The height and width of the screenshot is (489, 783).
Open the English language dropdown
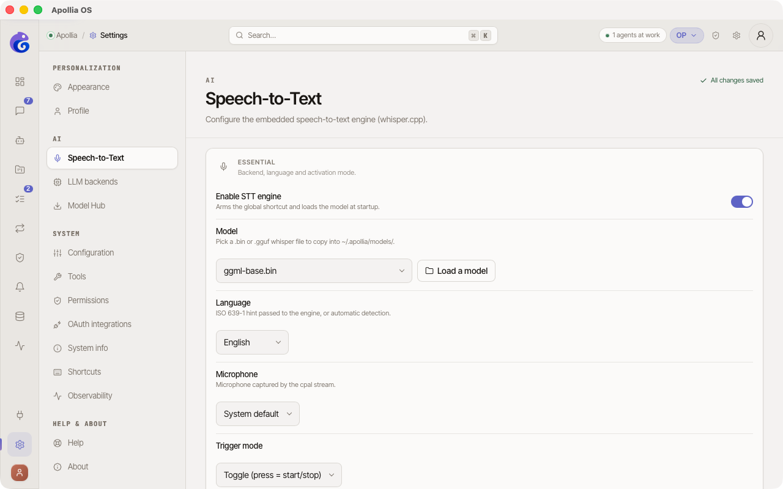pos(252,342)
